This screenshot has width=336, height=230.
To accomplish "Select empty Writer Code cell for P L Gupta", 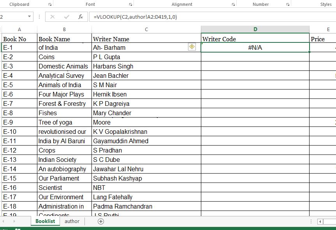I will pos(255,57).
